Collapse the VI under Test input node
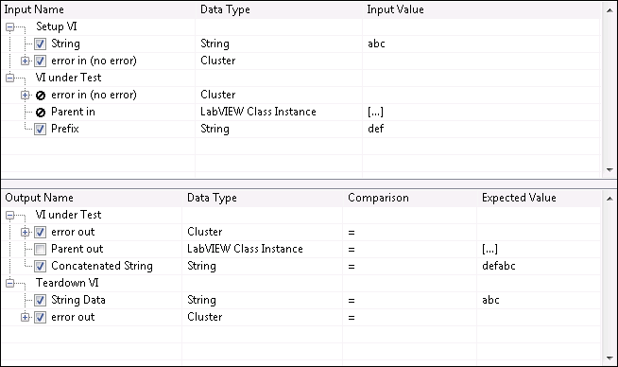This screenshot has width=618, height=367. tap(9, 78)
